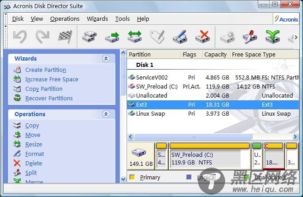Launch the Create Partition wizard link
303x197 pixels.
(46, 70)
